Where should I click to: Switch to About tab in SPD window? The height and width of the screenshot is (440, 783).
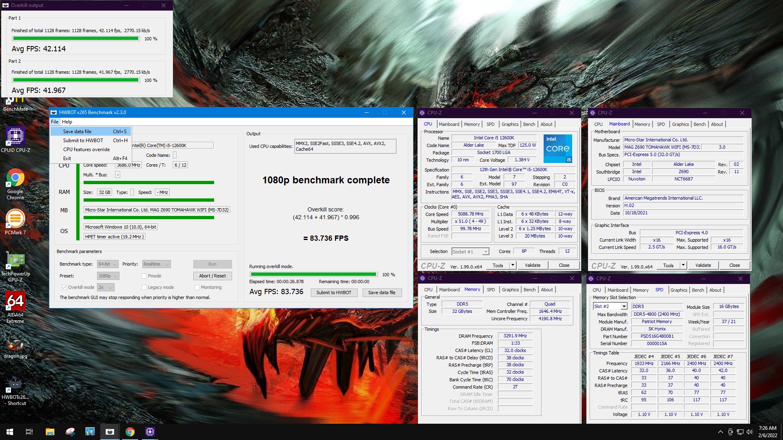[715, 290]
